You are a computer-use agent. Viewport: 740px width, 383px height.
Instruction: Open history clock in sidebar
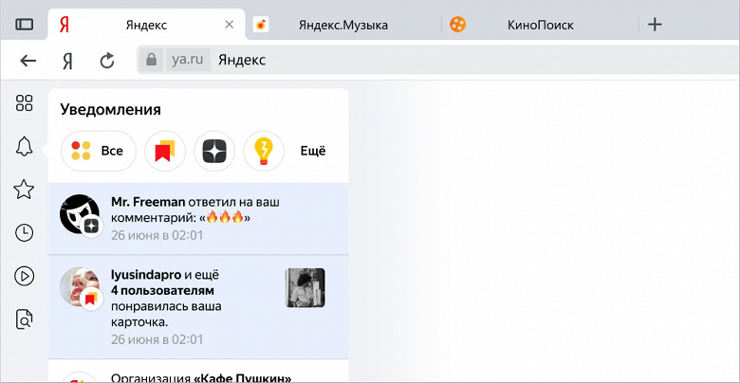pos(24,232)
